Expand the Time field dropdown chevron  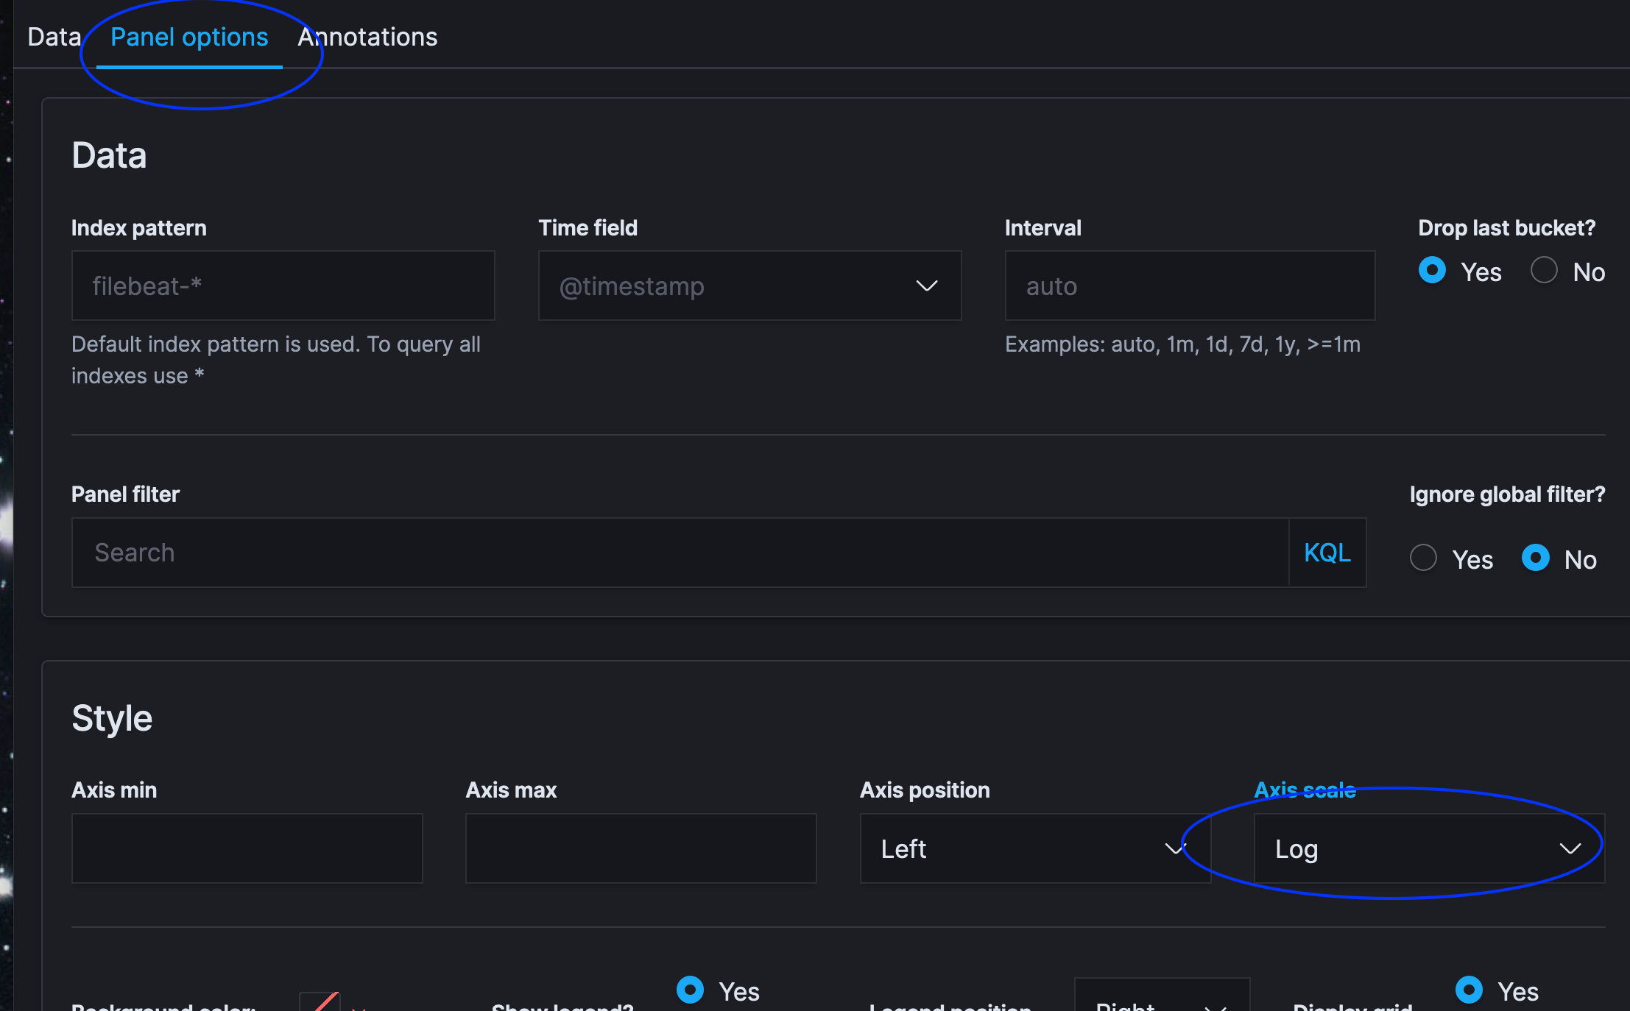[x=926, y=286]
